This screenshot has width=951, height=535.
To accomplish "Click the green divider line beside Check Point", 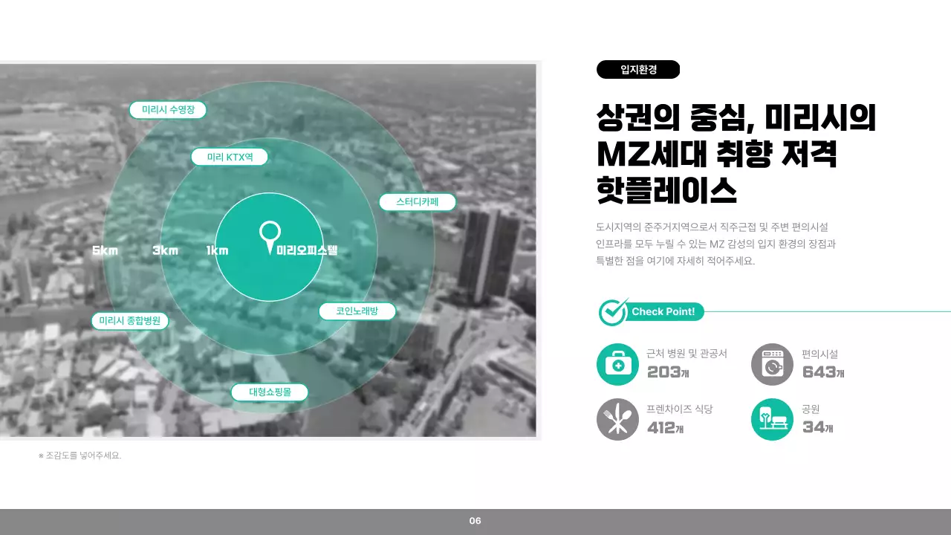I will [x=825, y=312].
